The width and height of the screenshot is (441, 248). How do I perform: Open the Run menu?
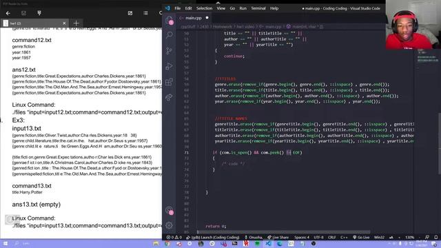click(243, 8)
